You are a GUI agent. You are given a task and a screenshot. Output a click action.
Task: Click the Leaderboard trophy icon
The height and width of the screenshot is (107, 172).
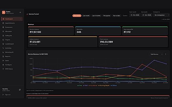click(3, 44)
